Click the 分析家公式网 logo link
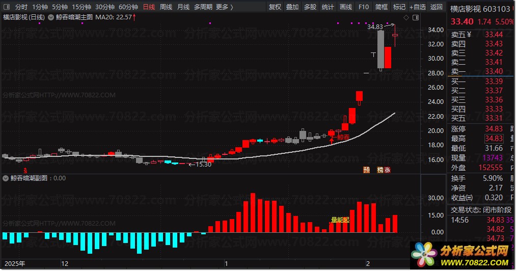 [x=462, y=255]
